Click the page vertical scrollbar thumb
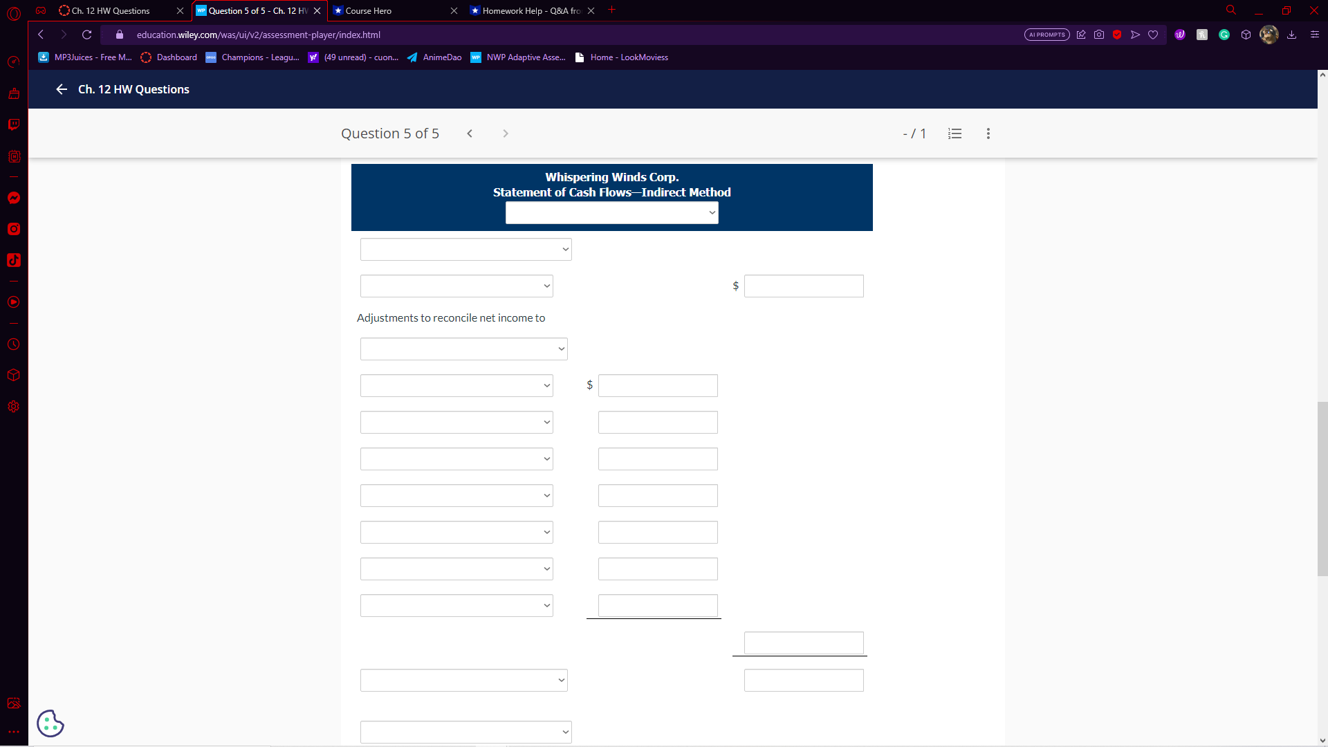The height and width of the screenshot is (747, 1328). [1322, 488]
